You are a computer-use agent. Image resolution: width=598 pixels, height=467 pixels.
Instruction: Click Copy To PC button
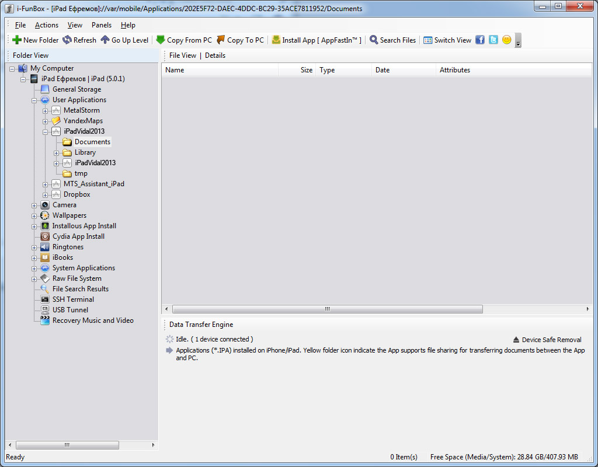240,40
